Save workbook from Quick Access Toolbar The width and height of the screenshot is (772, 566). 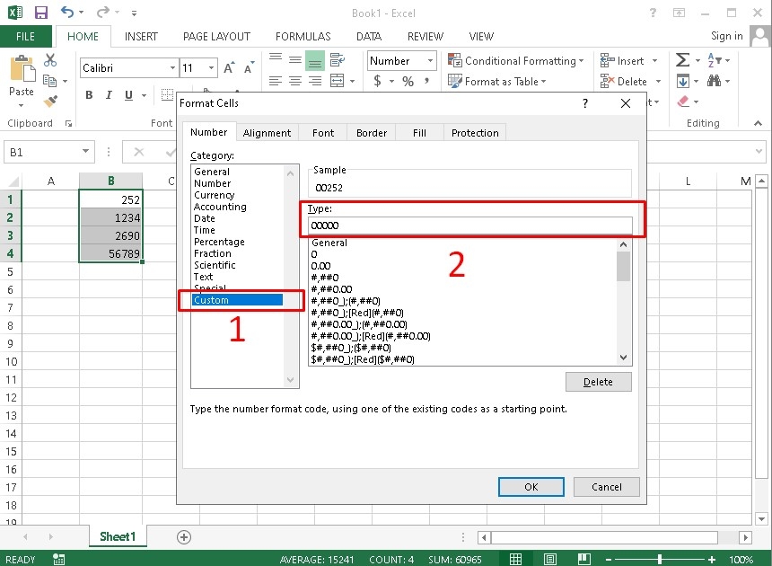tap(41, 13)
